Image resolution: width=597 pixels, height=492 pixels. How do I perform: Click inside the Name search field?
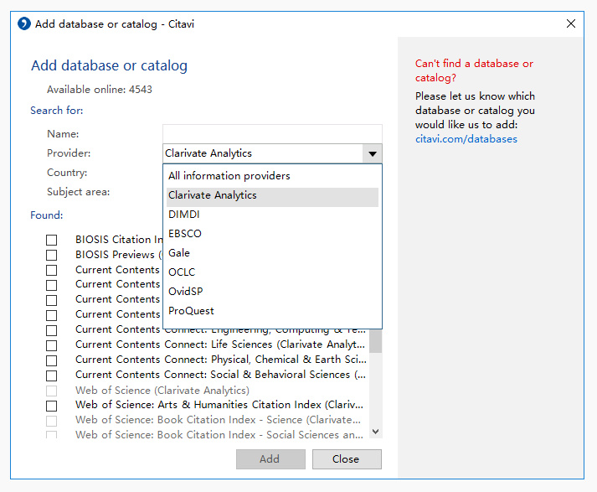[x=271, y=133]
